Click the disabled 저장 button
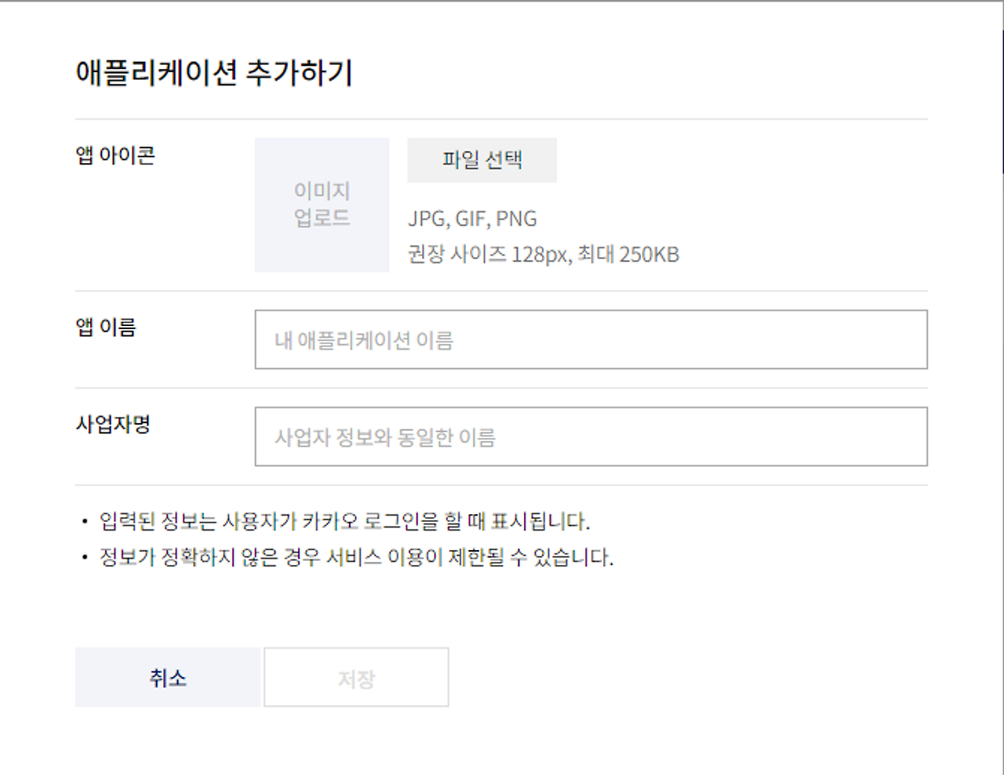Screen dimensions: 1004x775 click(x=356, y=677)
